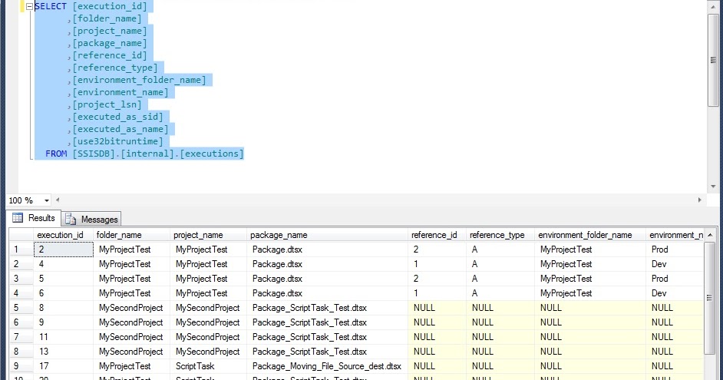Click up arrow of results grid scrollbar
The width and height of the screenshot is (723, 380).
(709, 235)
